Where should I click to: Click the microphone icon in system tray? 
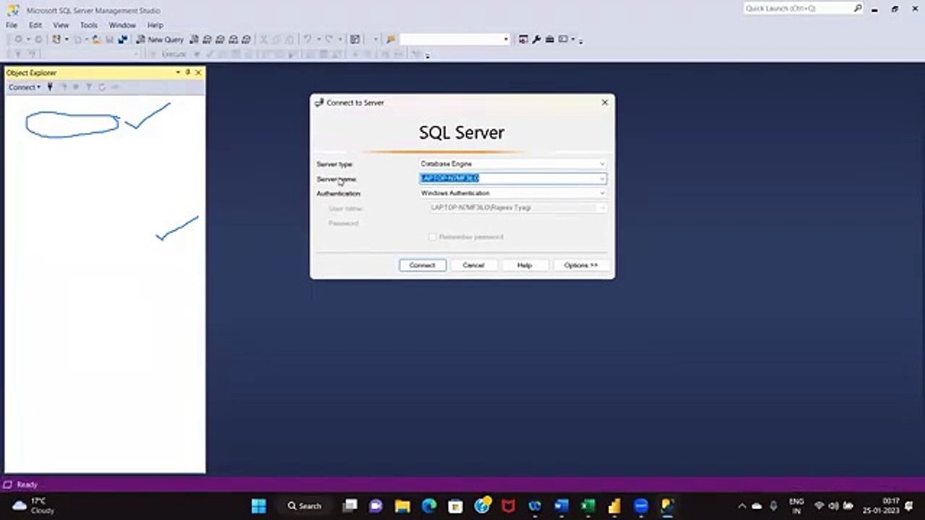point(773,506)
